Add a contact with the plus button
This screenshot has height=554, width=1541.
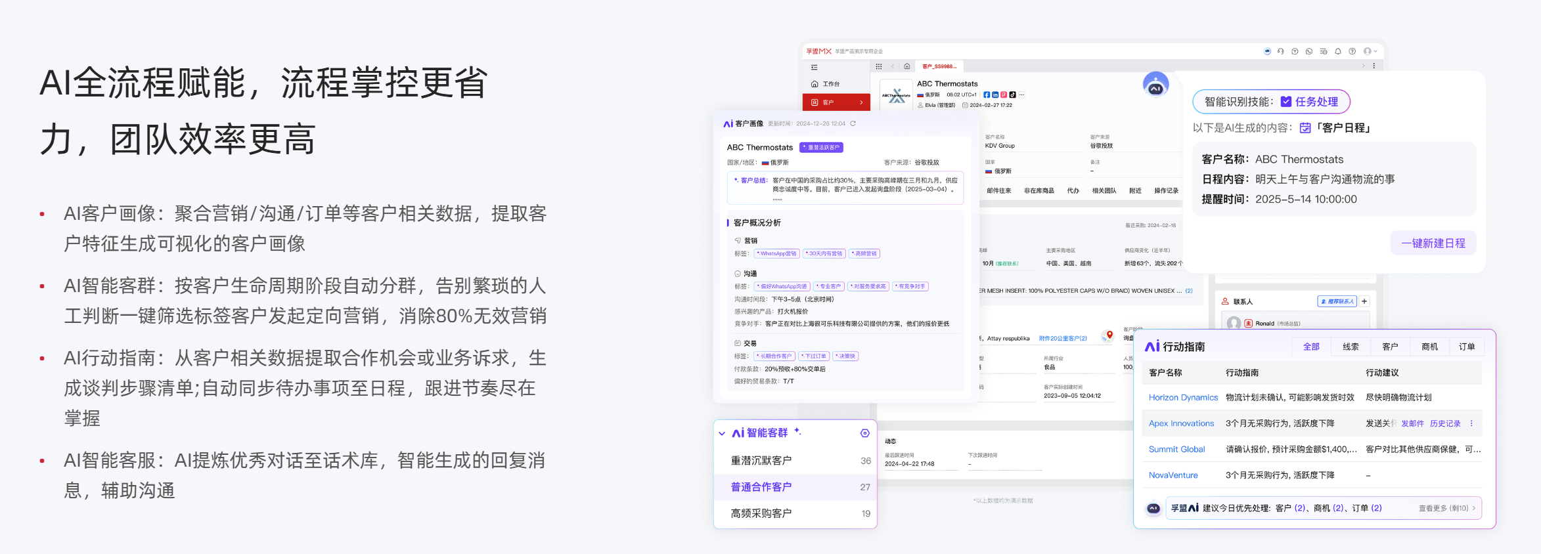coord(1364,301)
